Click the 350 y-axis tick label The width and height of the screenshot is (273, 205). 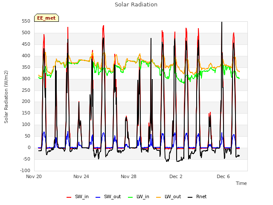[x=26, y=67]
